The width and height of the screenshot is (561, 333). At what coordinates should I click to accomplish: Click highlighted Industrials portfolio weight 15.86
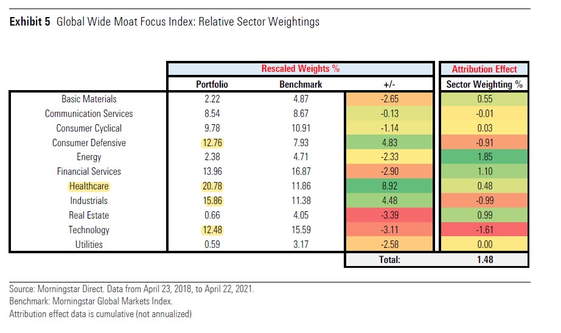(x=212, y=201)
